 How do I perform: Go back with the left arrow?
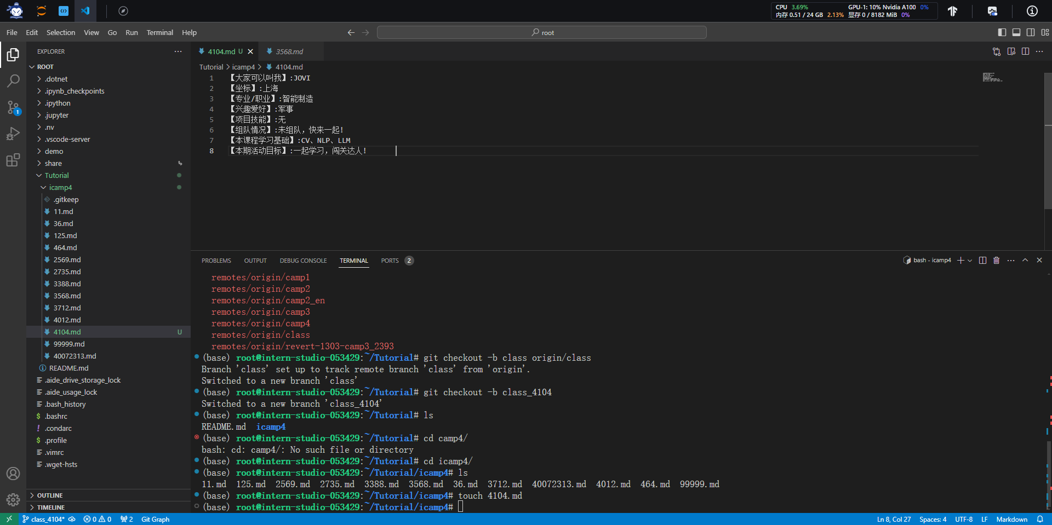[351, 33]
